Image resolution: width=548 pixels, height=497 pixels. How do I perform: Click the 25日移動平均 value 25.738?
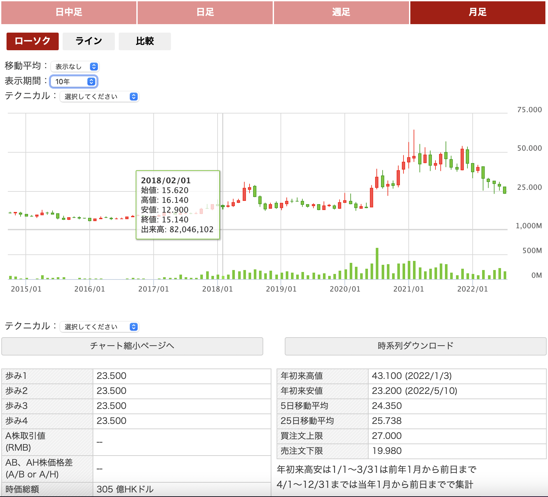tap(387, 421)
